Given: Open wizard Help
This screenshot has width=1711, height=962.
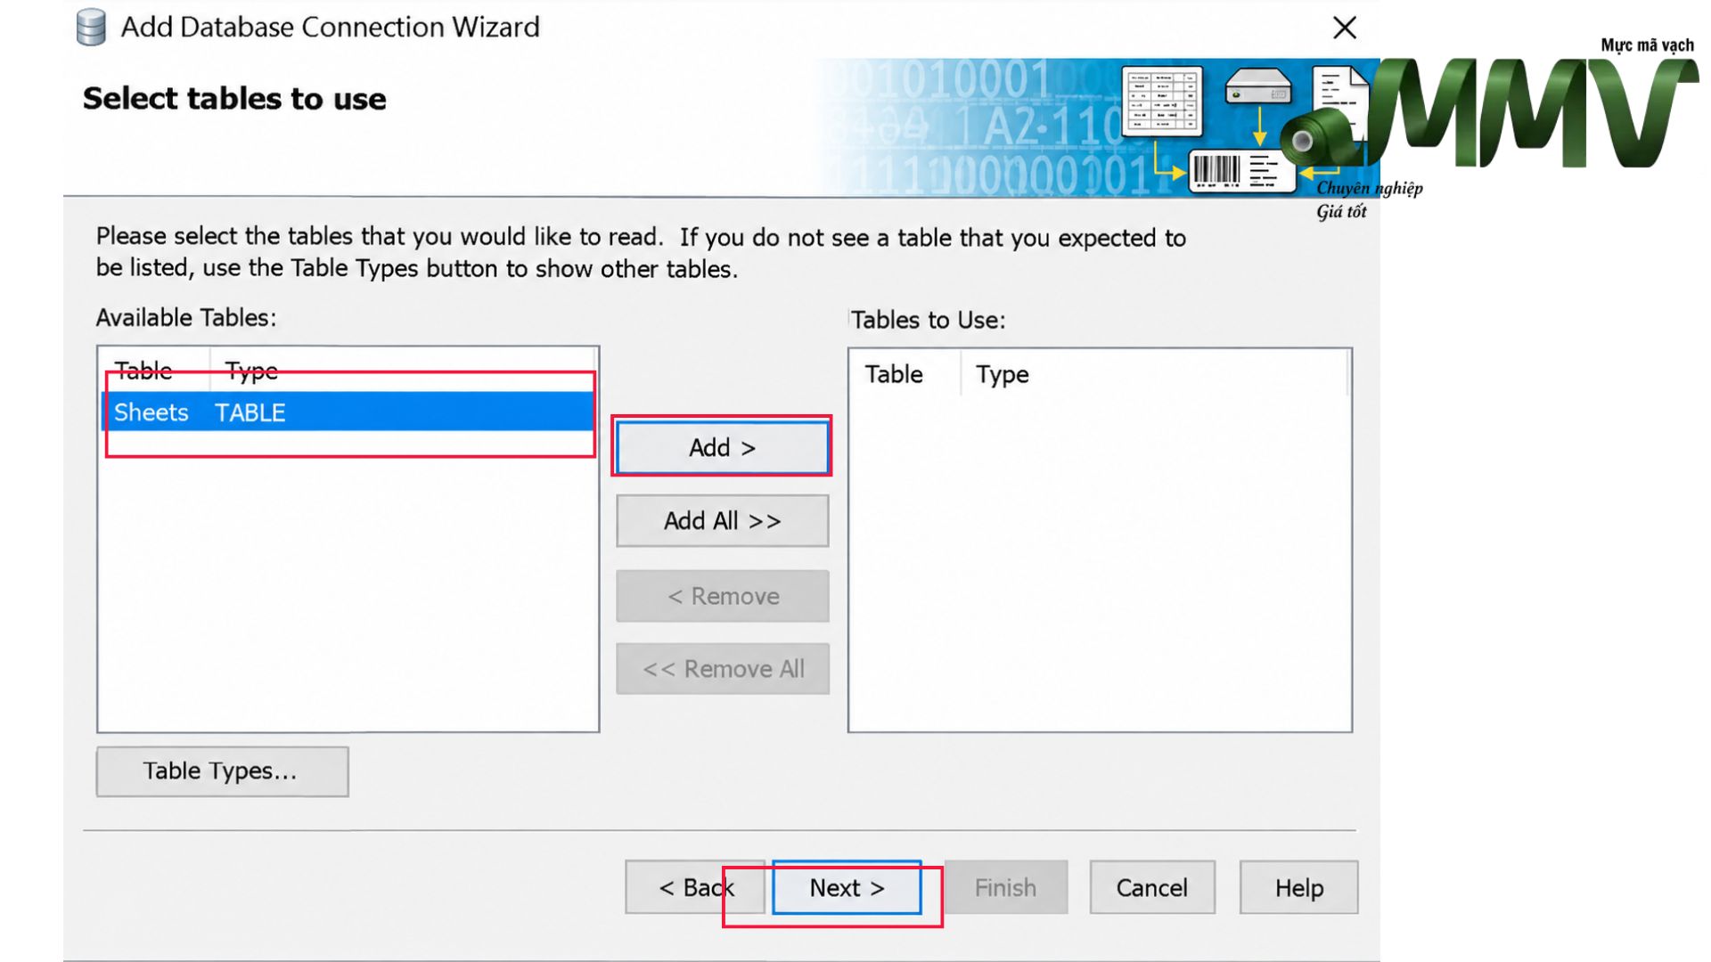Looking at the screenshot, I should point(1298,887).
